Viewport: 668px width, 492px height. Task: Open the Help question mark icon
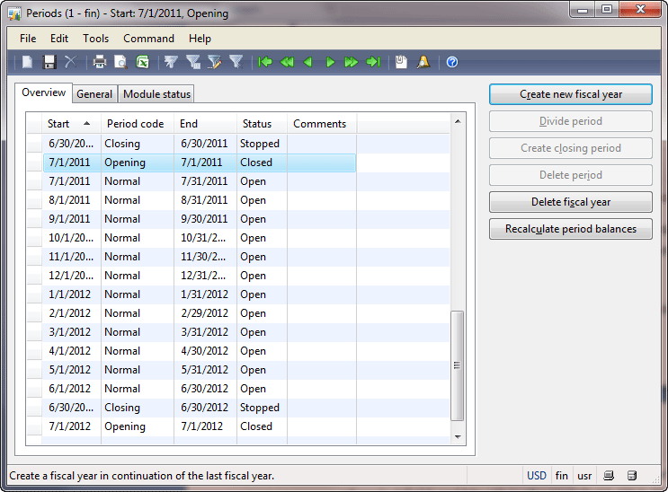click(452, 62)
